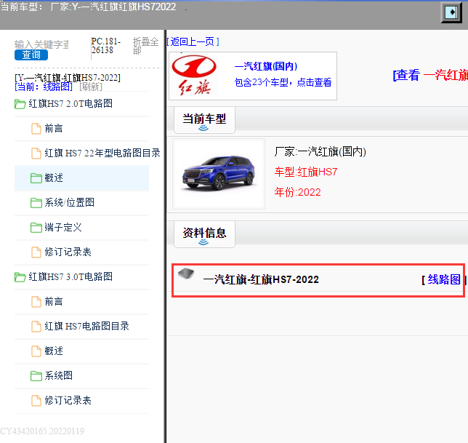Click the 返回上一页 link

click(x=193, y=41)
